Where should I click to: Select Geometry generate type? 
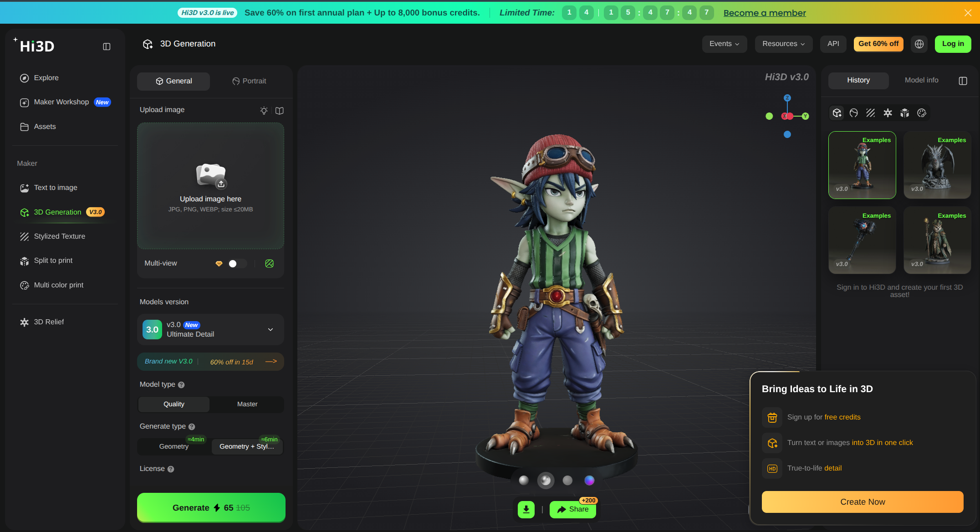click(174, 446)
